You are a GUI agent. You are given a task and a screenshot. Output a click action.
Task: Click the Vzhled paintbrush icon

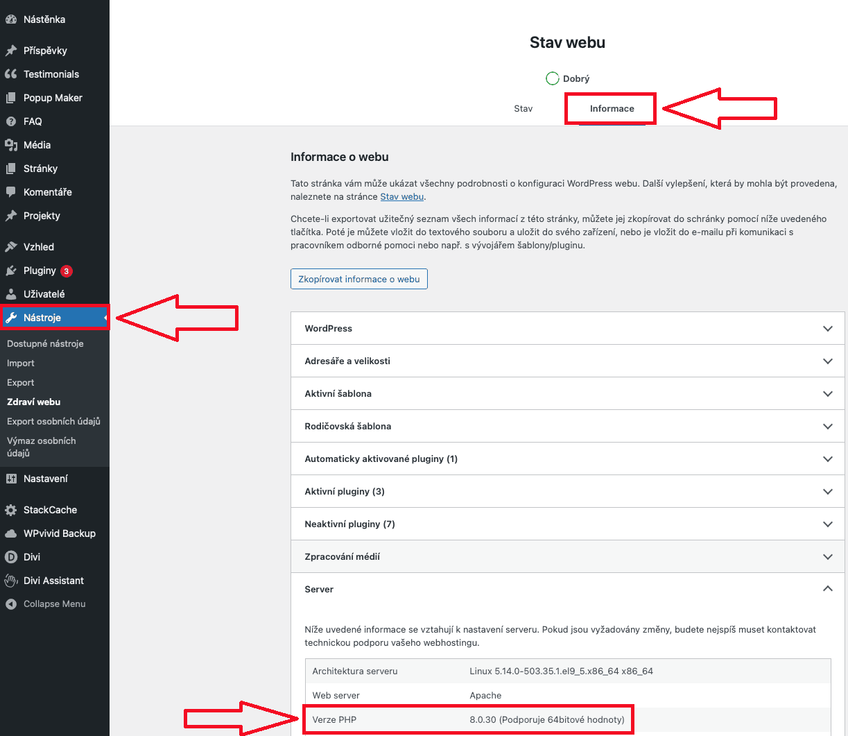(11, 247)
